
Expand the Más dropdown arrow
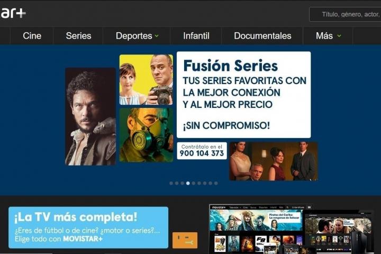coord(339,36)
